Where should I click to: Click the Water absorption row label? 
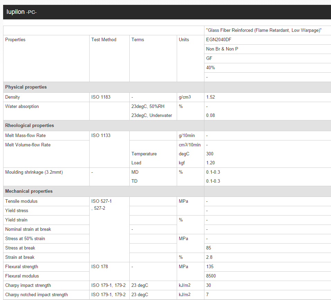[22, 107]
